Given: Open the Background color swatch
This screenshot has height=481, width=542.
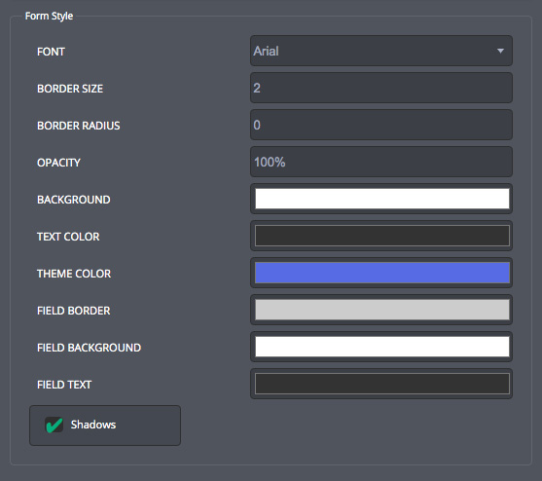Looking at the screenshot, I should click(382, 199).
